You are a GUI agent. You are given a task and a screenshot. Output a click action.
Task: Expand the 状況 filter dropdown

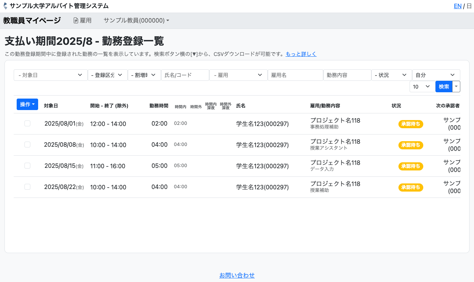[392, 75]
